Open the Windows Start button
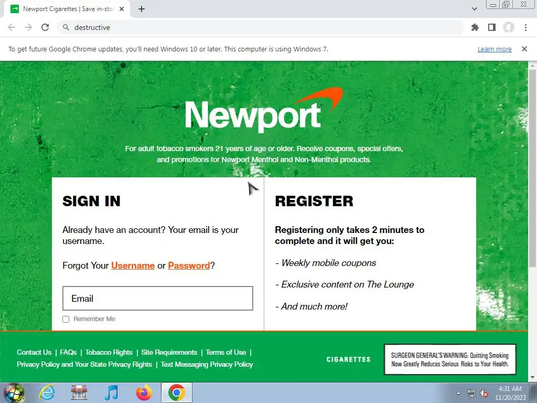Viewport: 537px width, 403px height. click(x=14, y=393)
